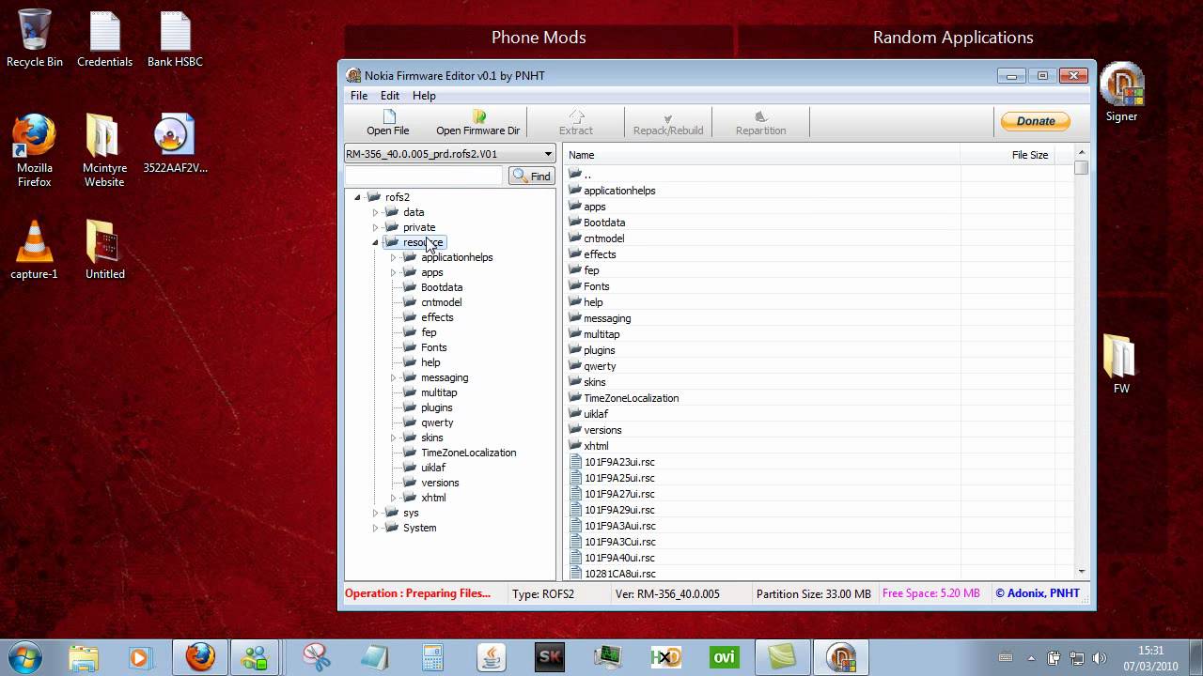This screenshot has height=676, width=1203.
Task: Click the Repack/Rebuild toolbar icon
Action: pos(668,117)
